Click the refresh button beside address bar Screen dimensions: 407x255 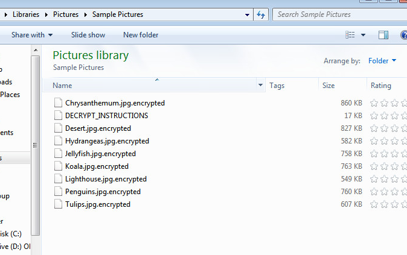(261, 14)
